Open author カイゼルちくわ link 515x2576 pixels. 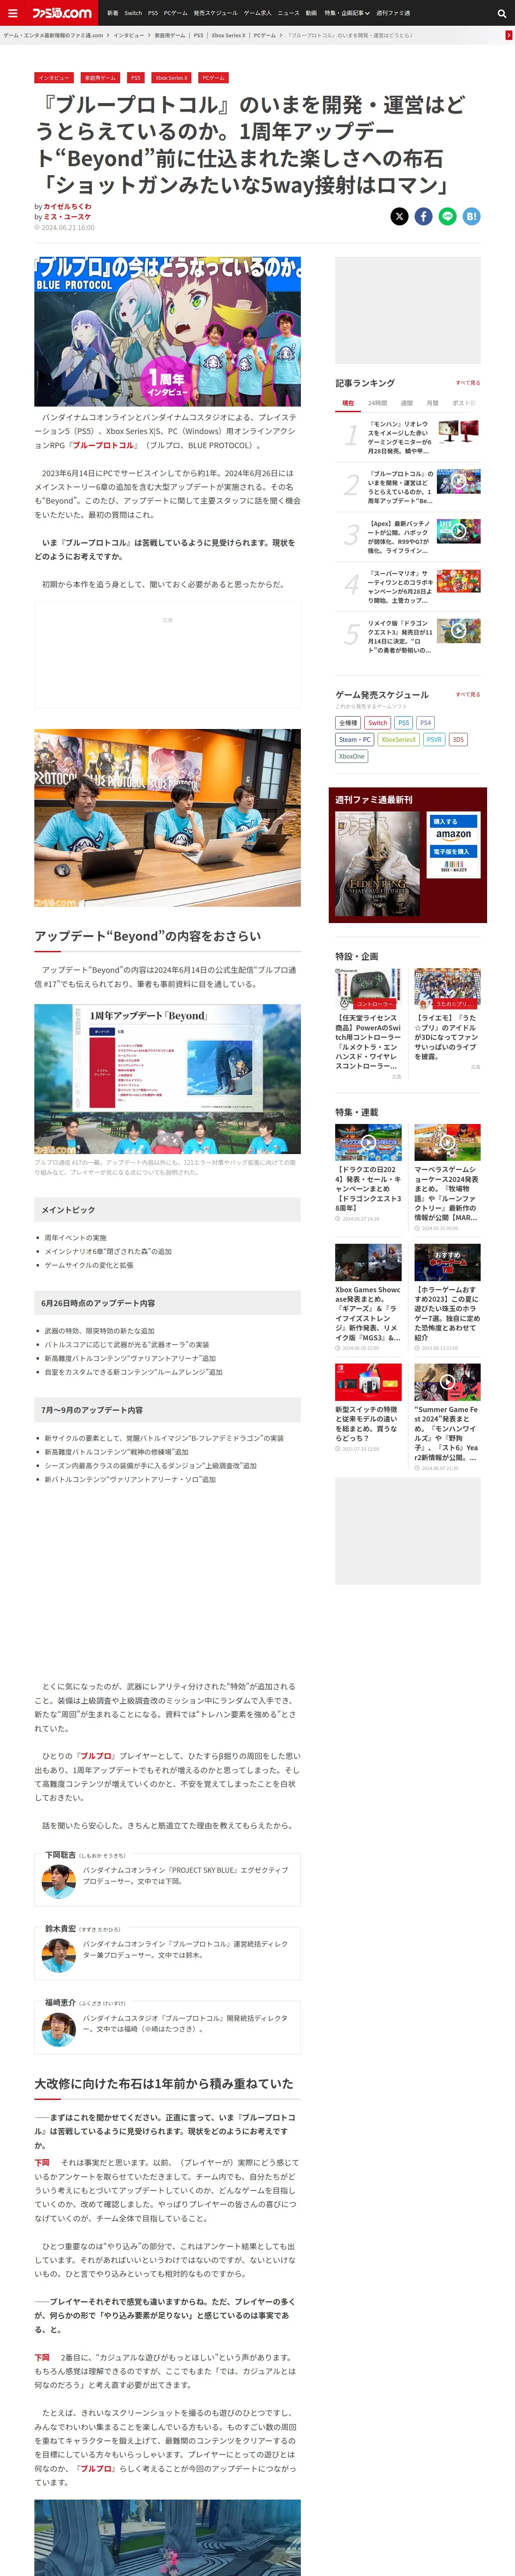pos(67,206)
